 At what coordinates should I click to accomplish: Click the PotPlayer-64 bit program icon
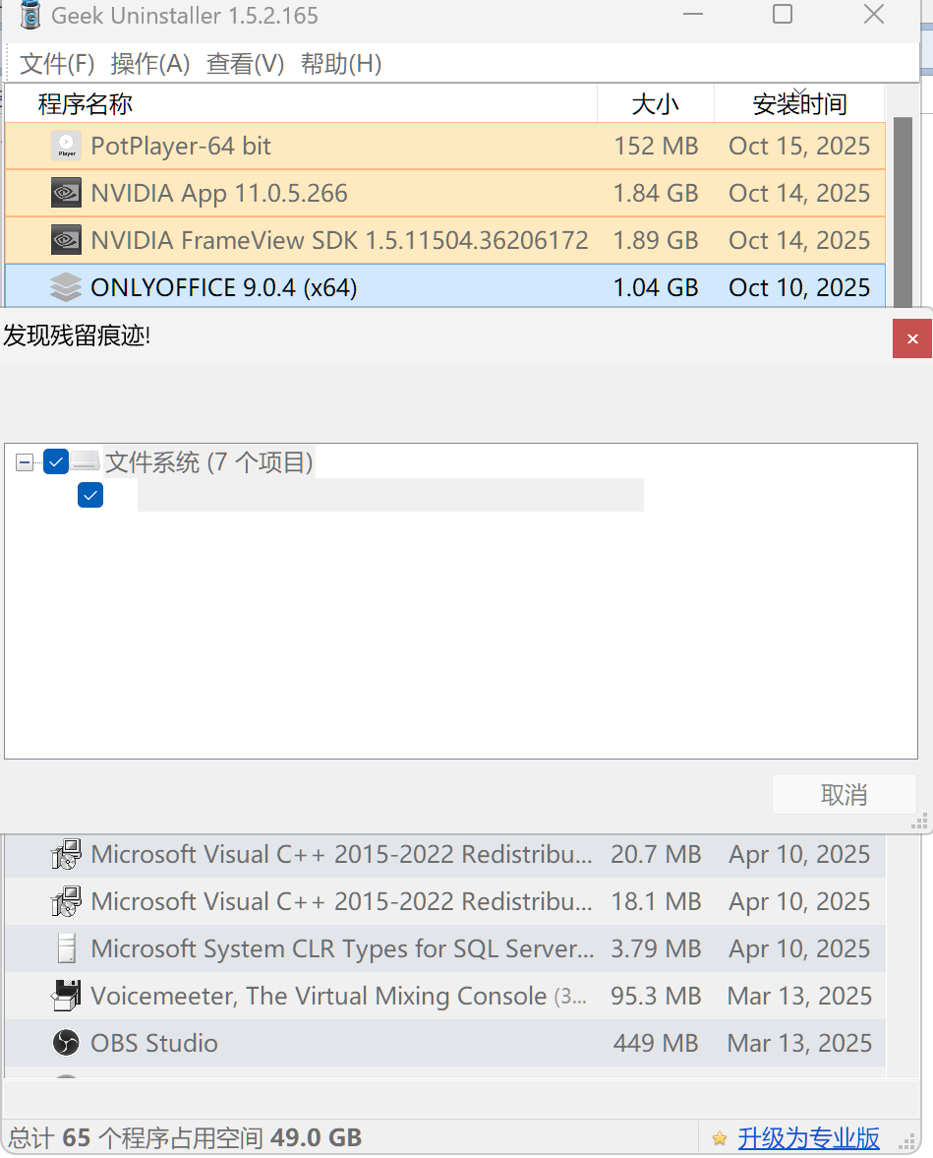click(66, 147)
